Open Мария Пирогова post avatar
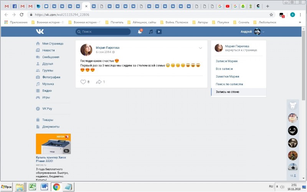The height and width of the screenshot is (192, 307). [86, 50]
